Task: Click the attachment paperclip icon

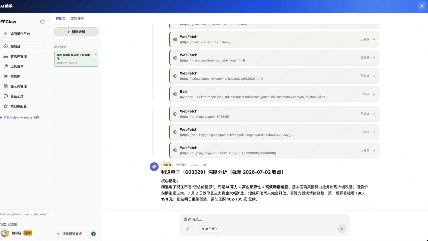Action: click(188, 229)
